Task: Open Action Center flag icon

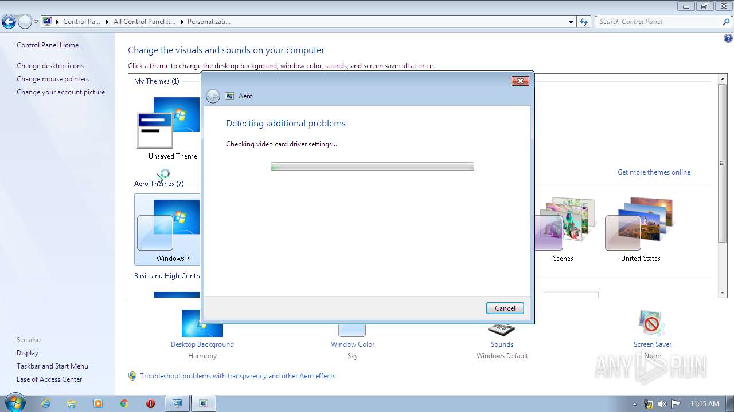Action: click(x=676, y=403)
